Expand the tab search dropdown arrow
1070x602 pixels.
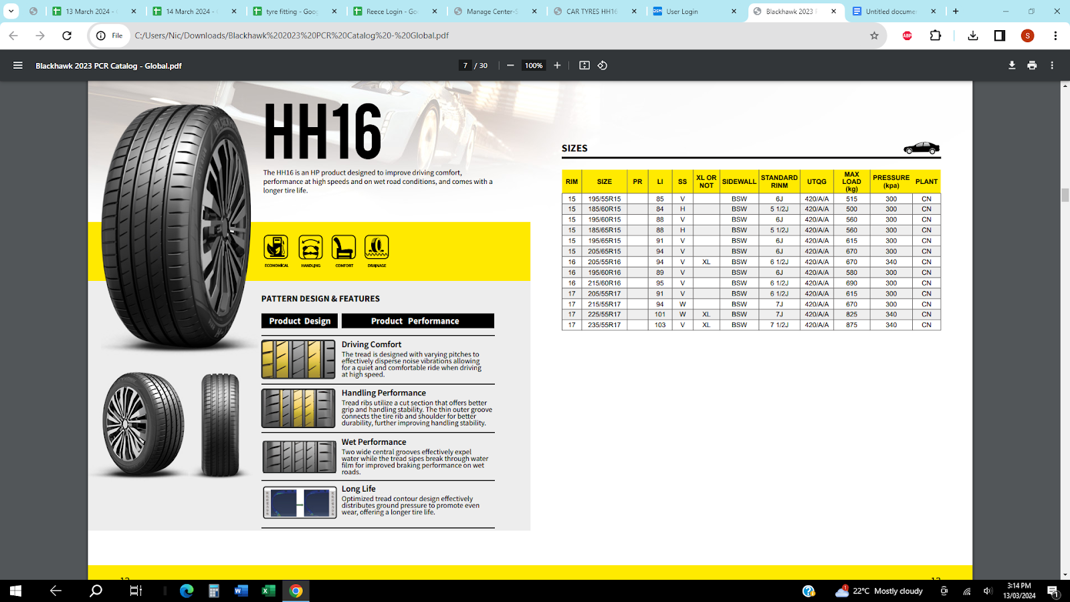(11, 11)
